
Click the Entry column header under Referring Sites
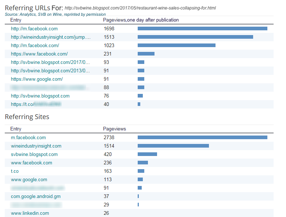[x=16, y=129]
